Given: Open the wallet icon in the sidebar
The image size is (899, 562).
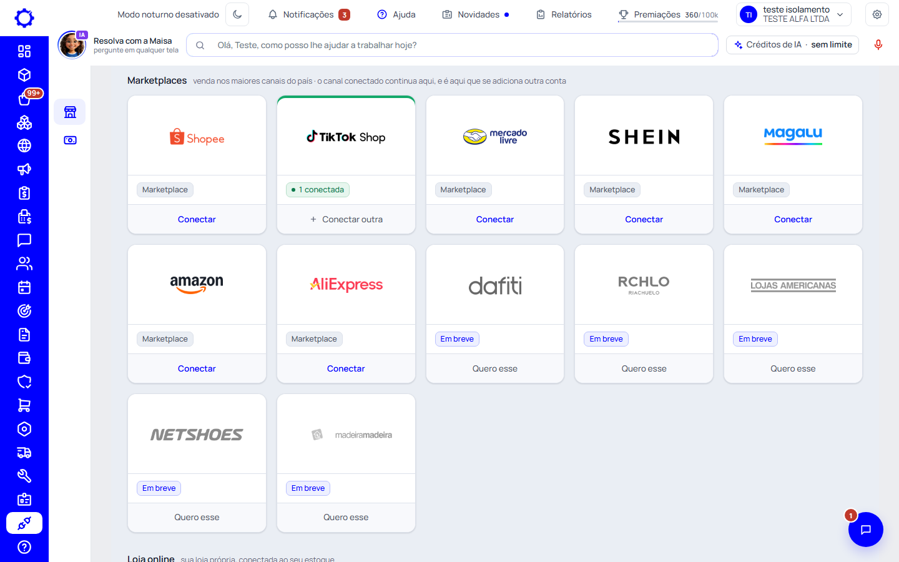Looking at the screenshot, I should tap(24, 358).
